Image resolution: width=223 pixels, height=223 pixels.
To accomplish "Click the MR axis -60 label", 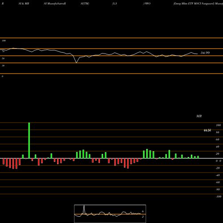I will (218, 182).
